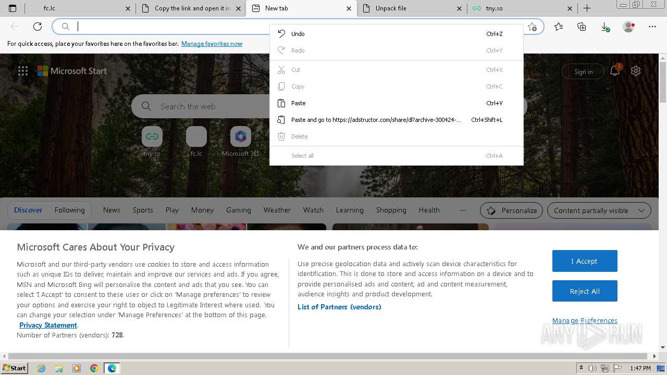Switch to Copy the link tab
The image size is (667, 375).
point(191,8)
